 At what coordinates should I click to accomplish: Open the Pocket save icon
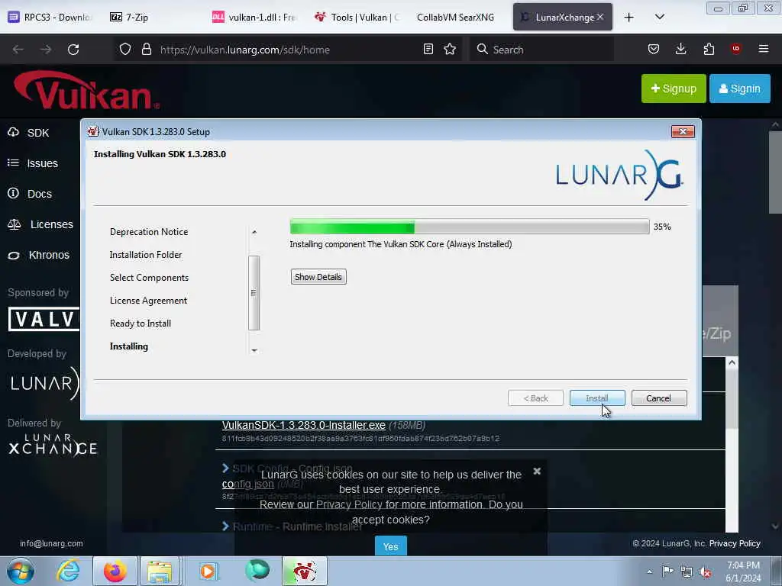[x=654, y=50]
